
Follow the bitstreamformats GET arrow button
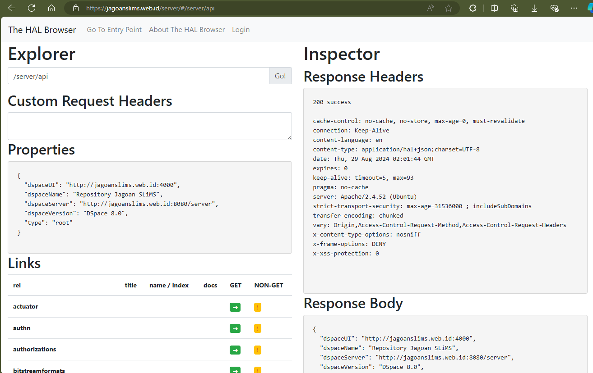[x=235, y=370]
